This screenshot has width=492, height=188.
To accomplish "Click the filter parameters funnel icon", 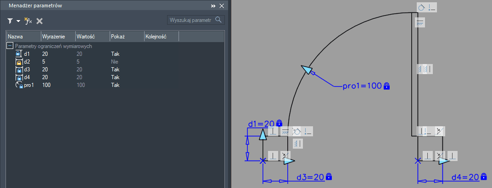I will pyautogui.click(x=10, y=21).
